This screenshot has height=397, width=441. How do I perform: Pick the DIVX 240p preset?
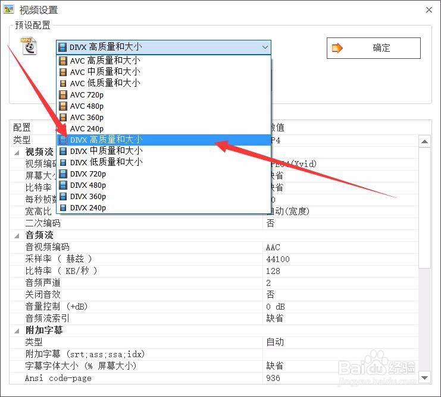[x=164, y=208]
